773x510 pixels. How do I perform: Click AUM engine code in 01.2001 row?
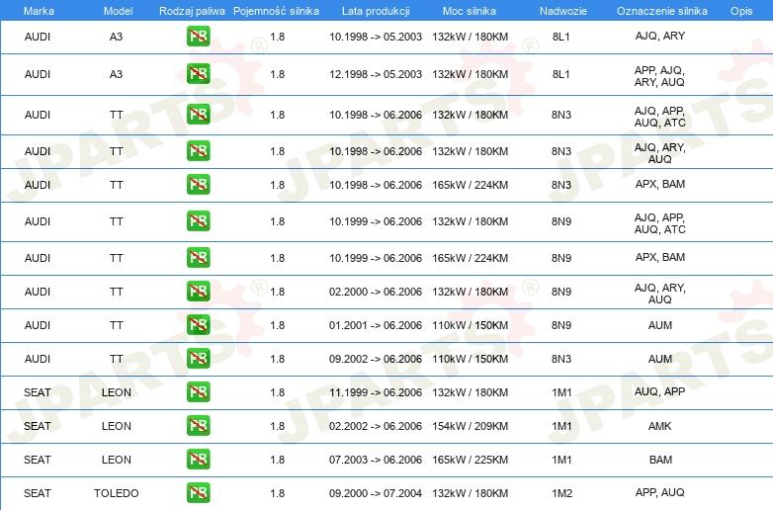tap(660, 325)
